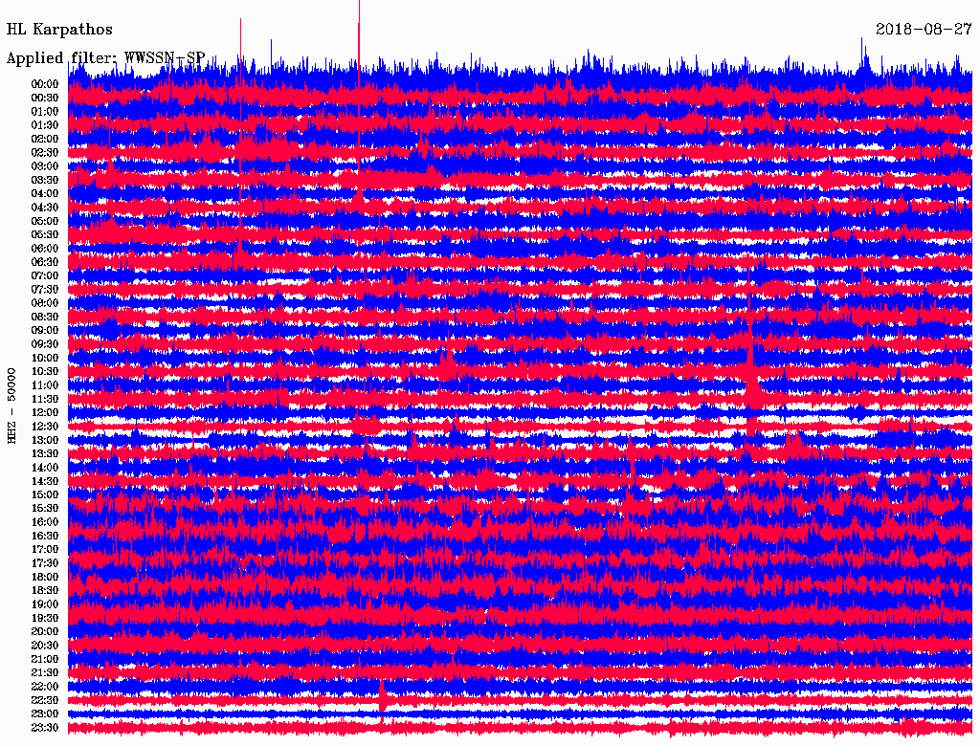Click the 00:00 time label
The image size is (980, 746).
click(x=45, y=84)
